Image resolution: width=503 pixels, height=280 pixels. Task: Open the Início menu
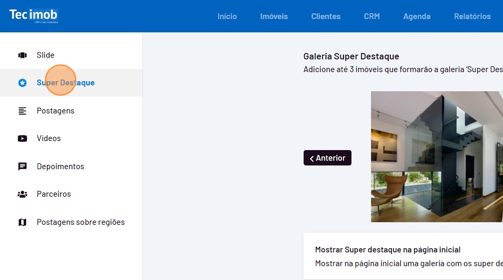(227, 16)
